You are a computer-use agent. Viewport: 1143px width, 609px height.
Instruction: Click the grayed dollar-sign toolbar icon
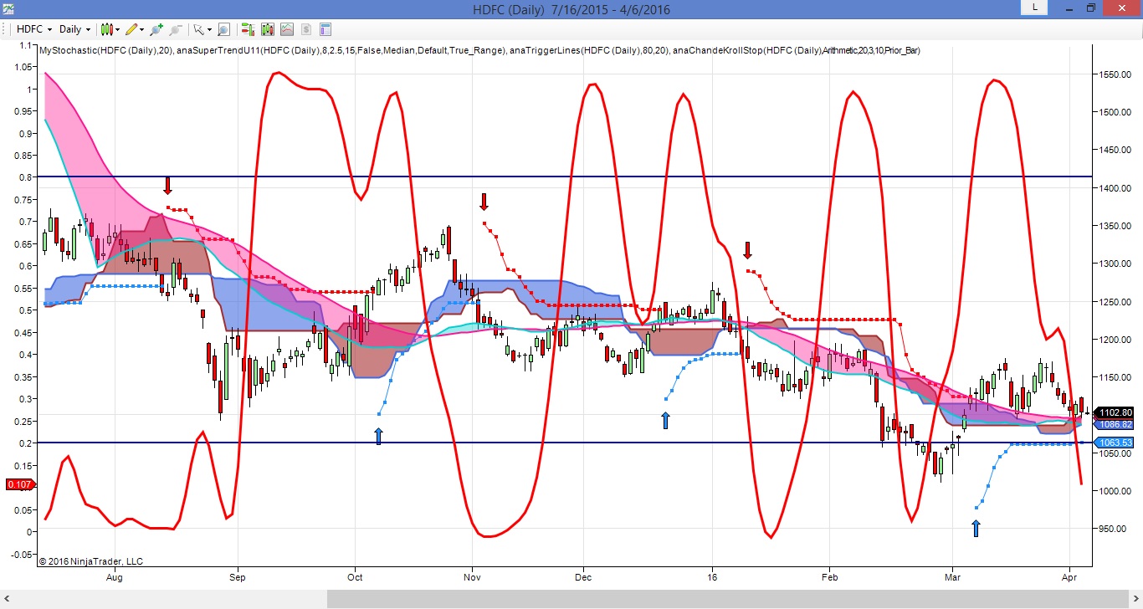pos(306,29)
